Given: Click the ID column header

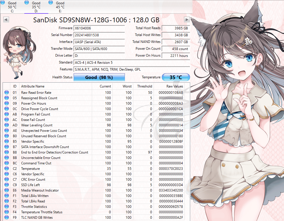Looking at the screenshot, I should pyautogui.click(x=15, y=86).
